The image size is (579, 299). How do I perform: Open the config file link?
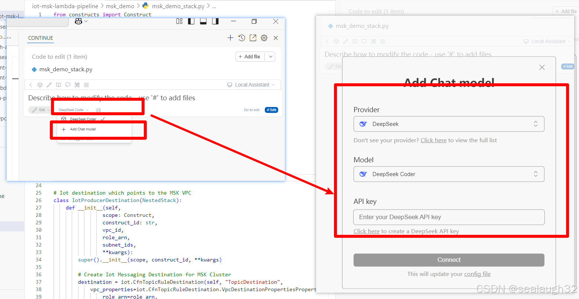click(x=477, y=274)
